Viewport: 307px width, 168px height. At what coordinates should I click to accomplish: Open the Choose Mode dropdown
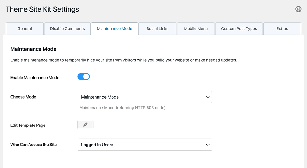pyautogui.click(x=145, y=97)
